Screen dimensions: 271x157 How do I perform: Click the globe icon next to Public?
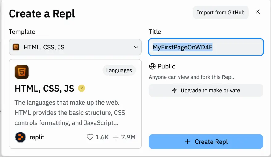click(152, 66)
